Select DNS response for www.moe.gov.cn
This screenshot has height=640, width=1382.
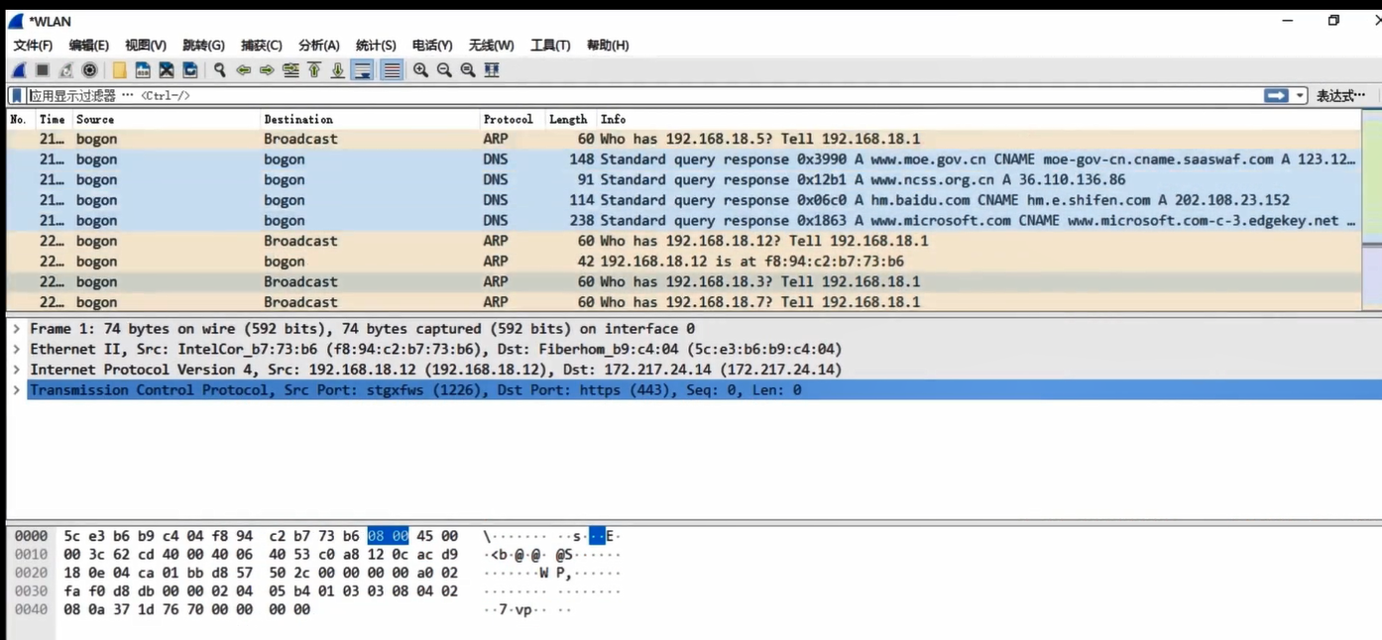684,160
